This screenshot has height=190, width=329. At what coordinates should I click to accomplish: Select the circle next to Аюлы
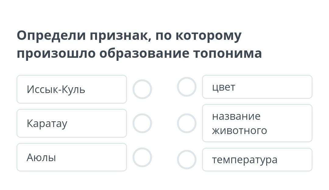[x=142, y=157]
